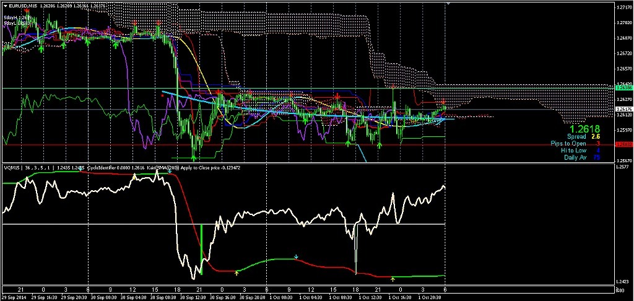Click the CycleIdentifier indicator label
634x301 pixels.
(101, 167)
